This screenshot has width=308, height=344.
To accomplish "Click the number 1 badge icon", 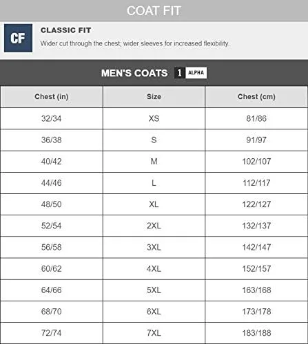I will click(180, 73).
